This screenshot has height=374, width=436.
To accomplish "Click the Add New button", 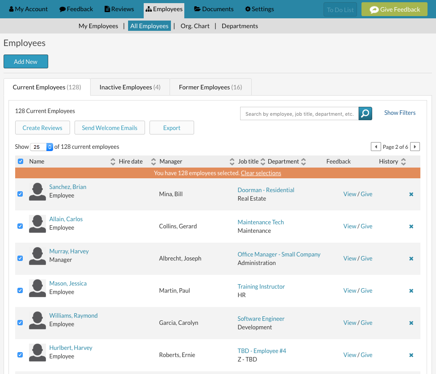I will 26,62.
